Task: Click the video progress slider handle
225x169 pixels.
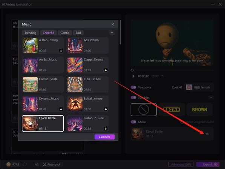Action: [132, 70]
